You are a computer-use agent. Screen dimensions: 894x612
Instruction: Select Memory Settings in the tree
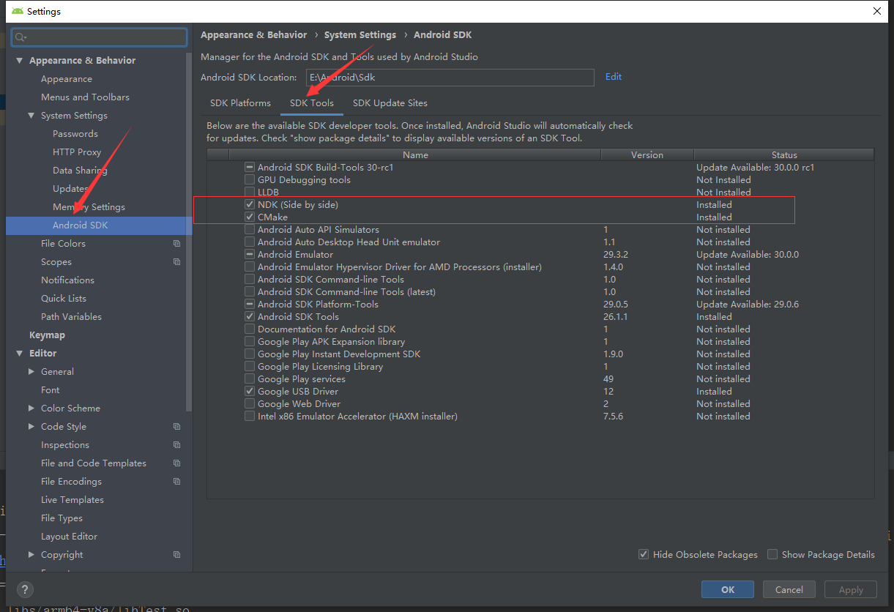pyautogui.click(x=89, y=207)
